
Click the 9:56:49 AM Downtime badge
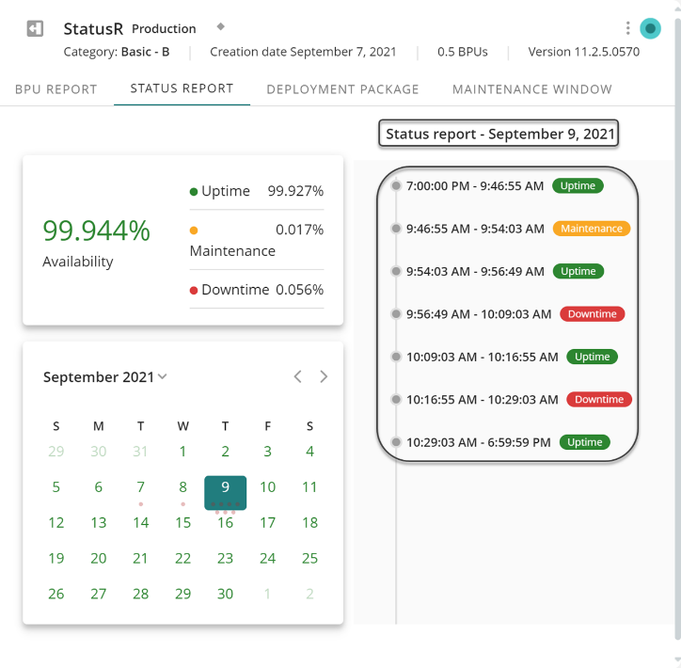coord(592,314)
